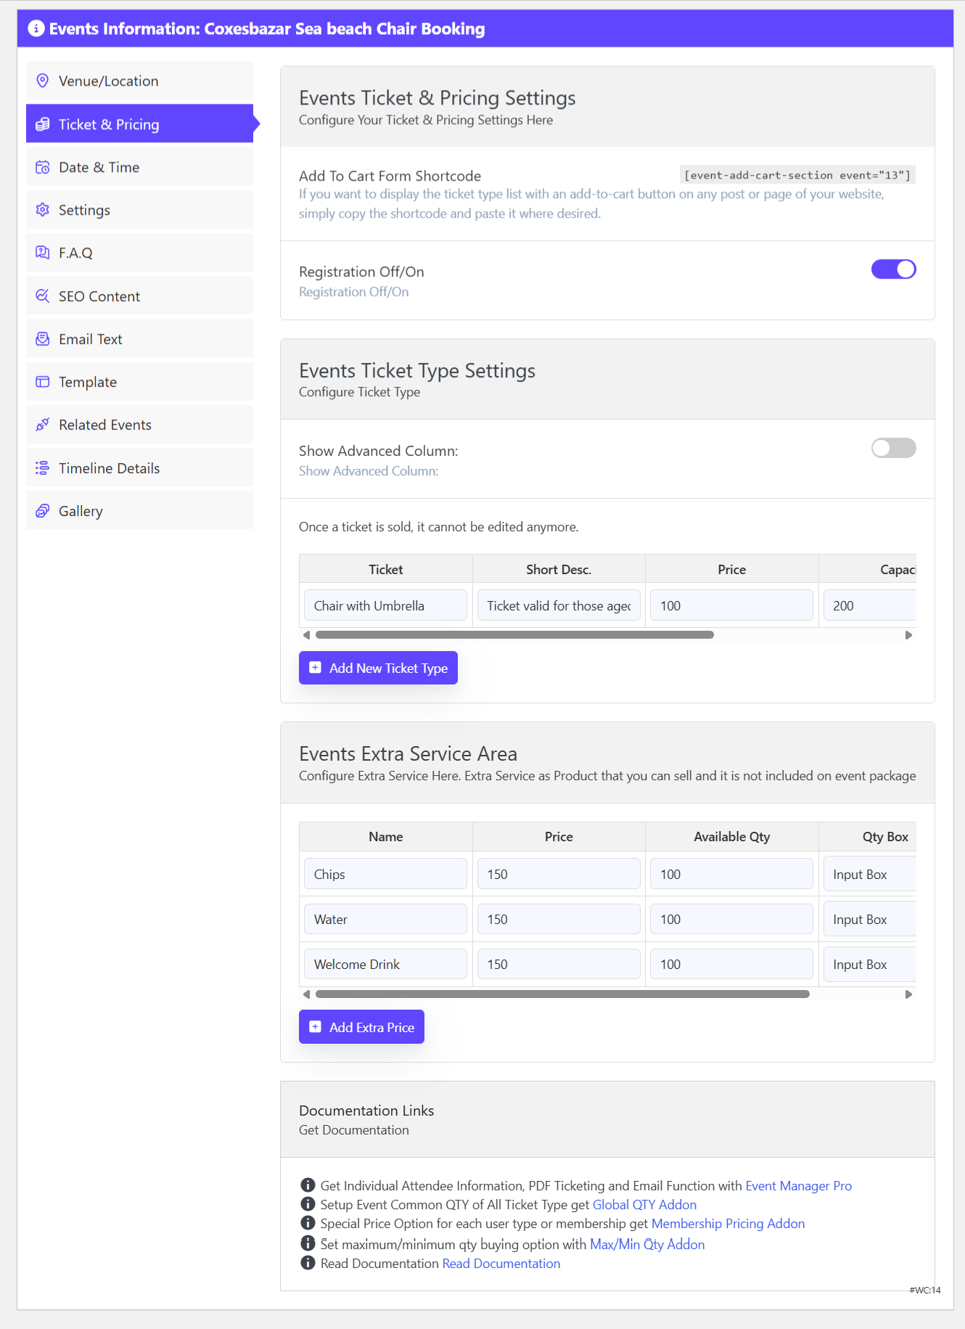Click the F.A.Q chat icon
Screen dimensions: 965x1329
coord(43,253)
